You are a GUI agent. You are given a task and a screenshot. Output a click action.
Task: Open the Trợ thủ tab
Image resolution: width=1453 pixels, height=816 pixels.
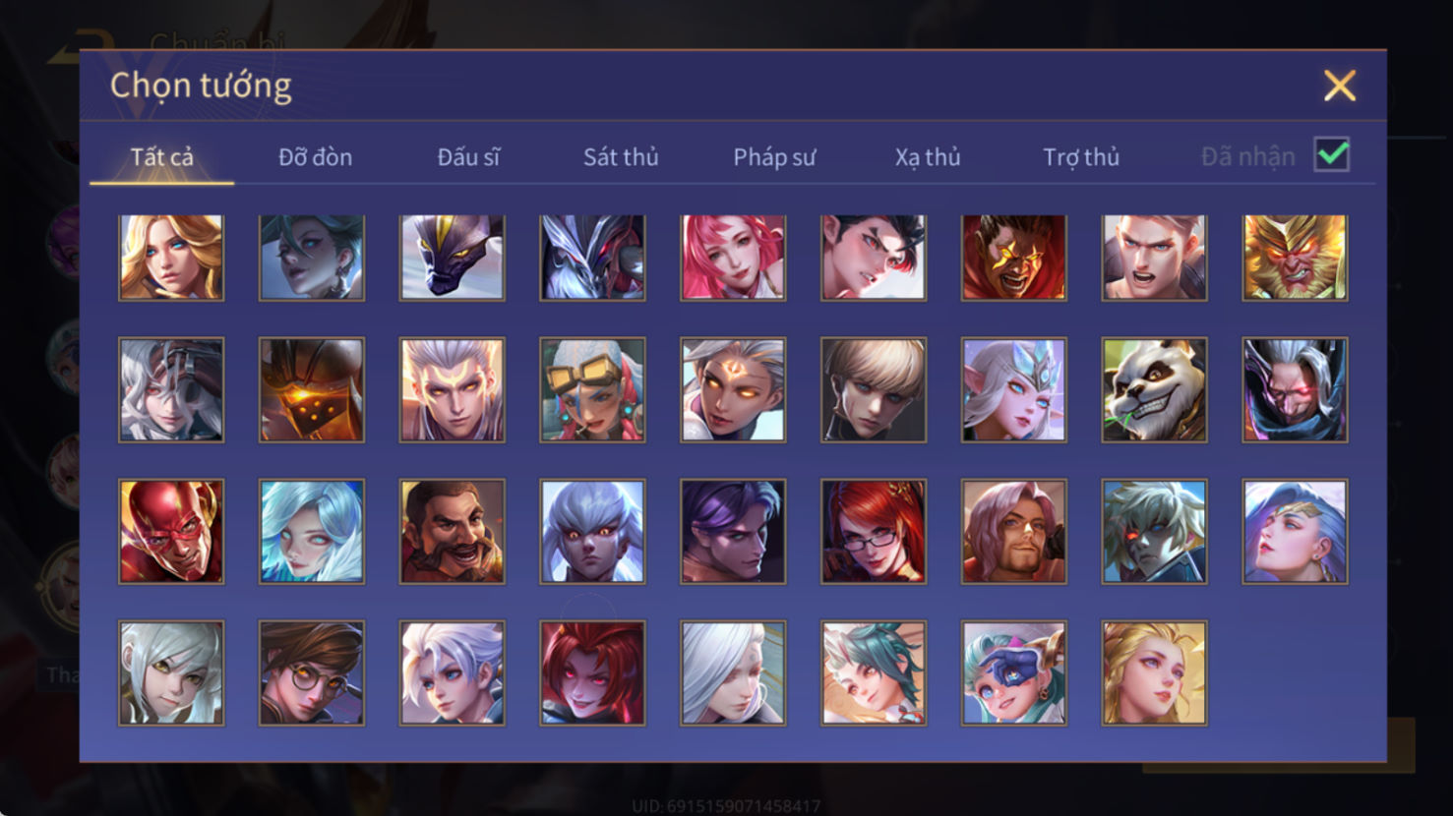pos(1081,156)
